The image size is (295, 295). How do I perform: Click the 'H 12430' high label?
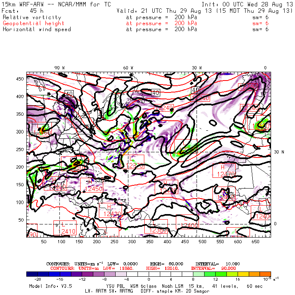click(x=110, y=210)
